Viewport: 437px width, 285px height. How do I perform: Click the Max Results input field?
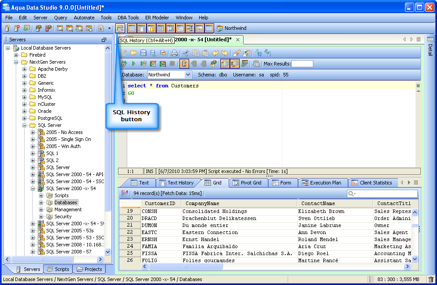tap(302, 64)
